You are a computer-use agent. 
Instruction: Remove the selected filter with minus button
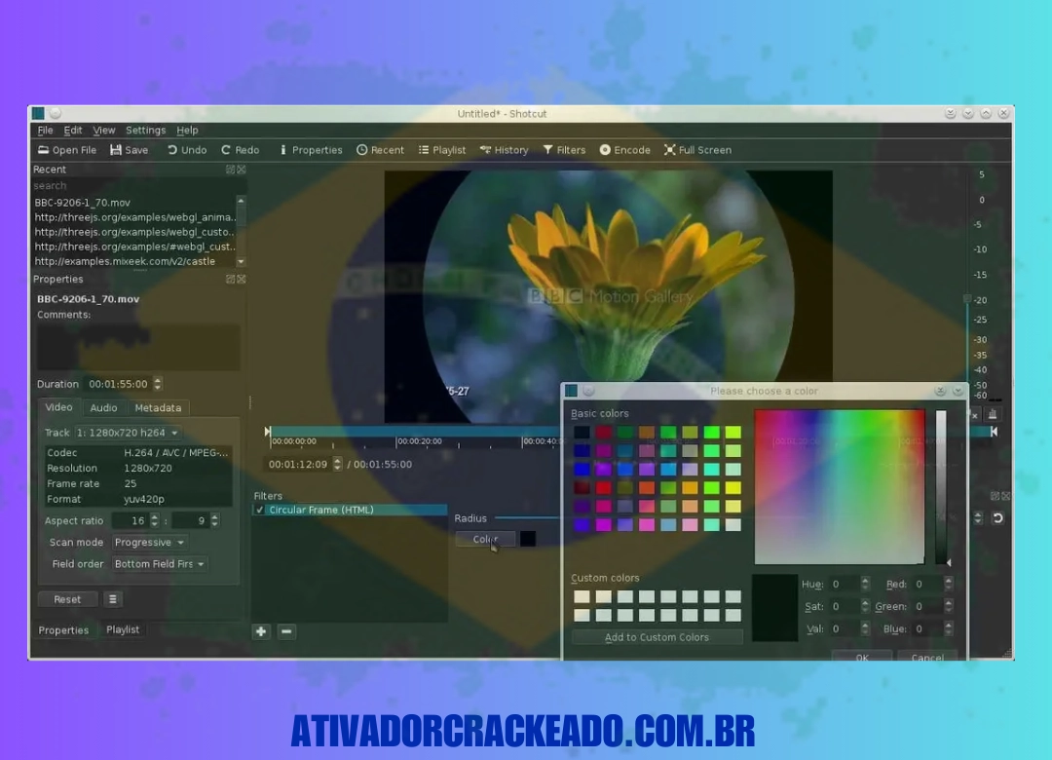[286, 631]
